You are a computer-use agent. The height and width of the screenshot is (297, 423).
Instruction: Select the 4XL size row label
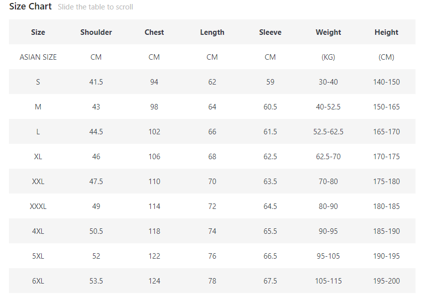tap(38, 231)
